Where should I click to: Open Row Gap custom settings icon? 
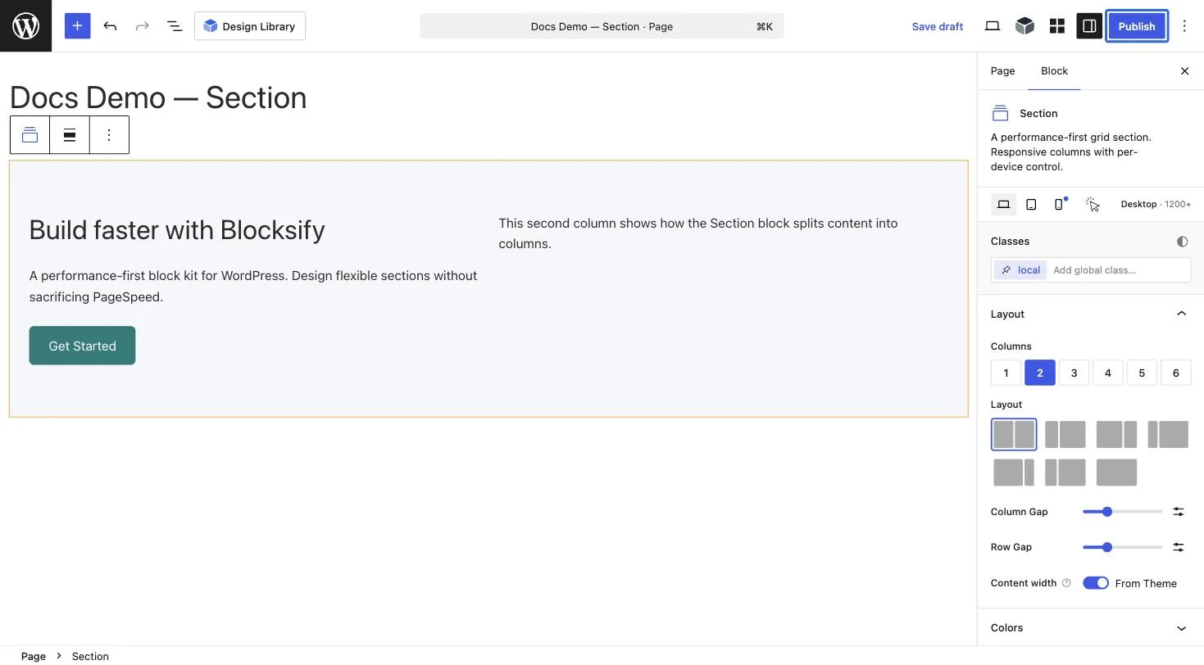(x=1178, y=547)
